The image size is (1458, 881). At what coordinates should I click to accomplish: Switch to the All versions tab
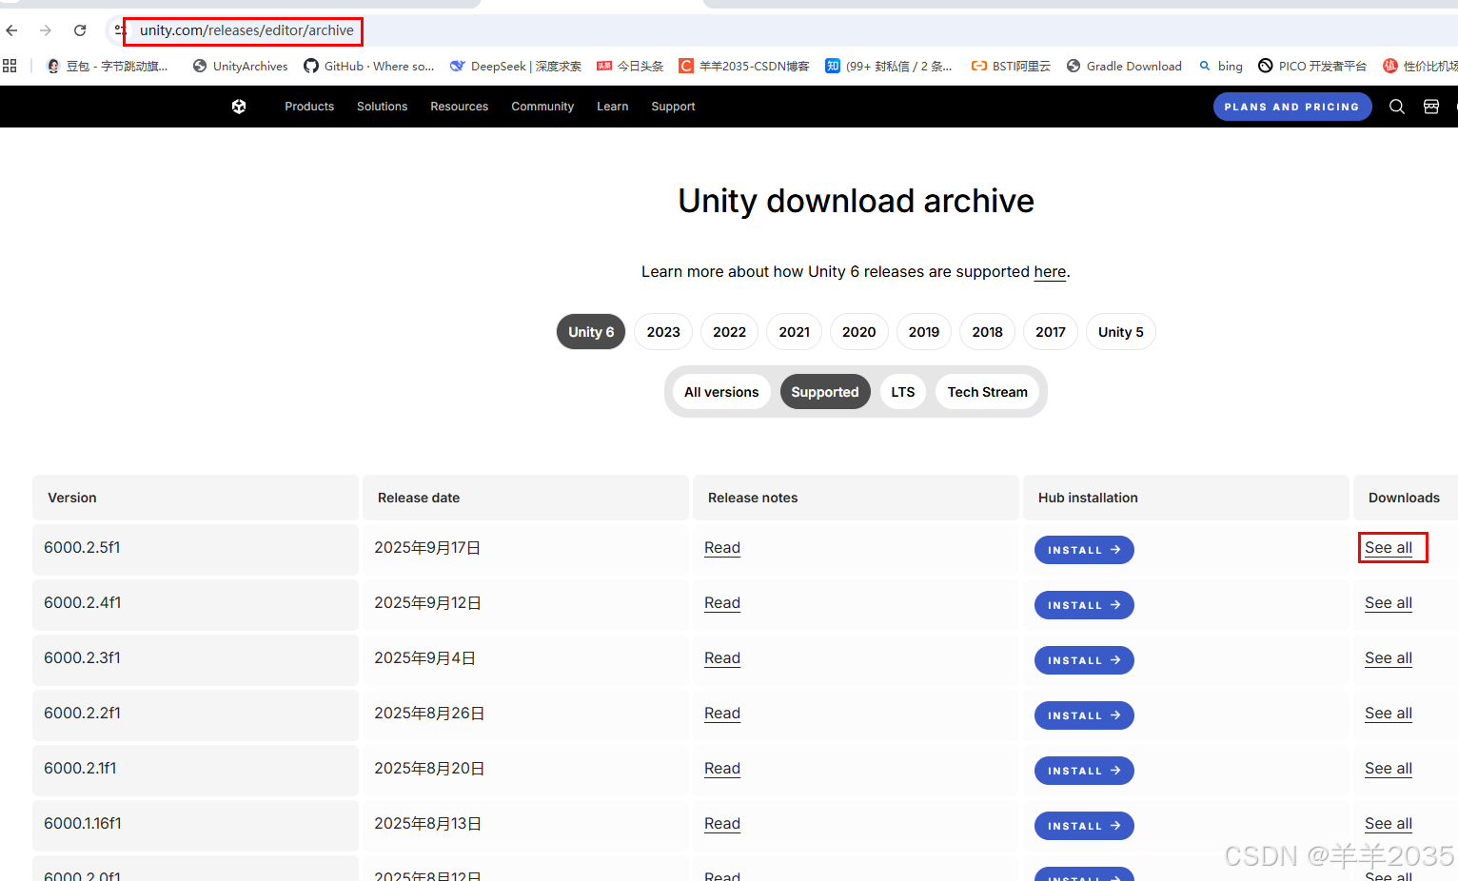(721, 392)
